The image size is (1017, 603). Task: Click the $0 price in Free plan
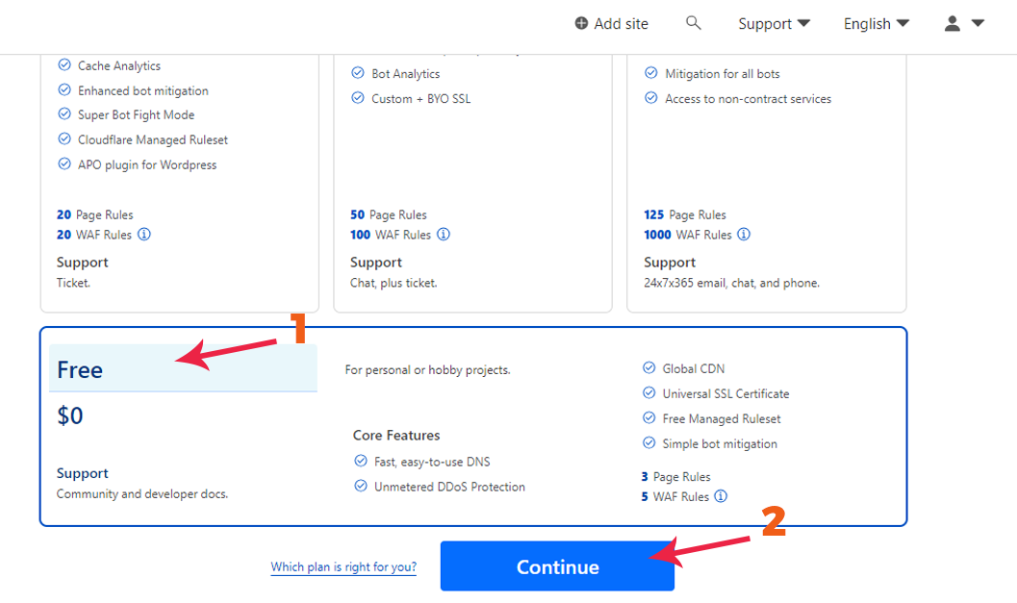[x=70, y=416]
